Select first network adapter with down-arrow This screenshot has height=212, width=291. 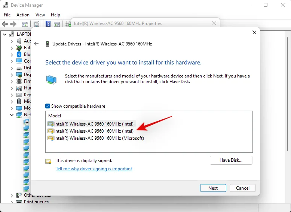(x=26, y=122)
